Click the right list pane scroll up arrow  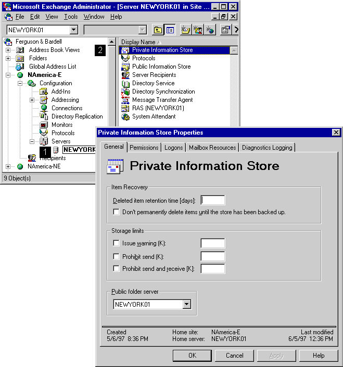coord(234,50)
